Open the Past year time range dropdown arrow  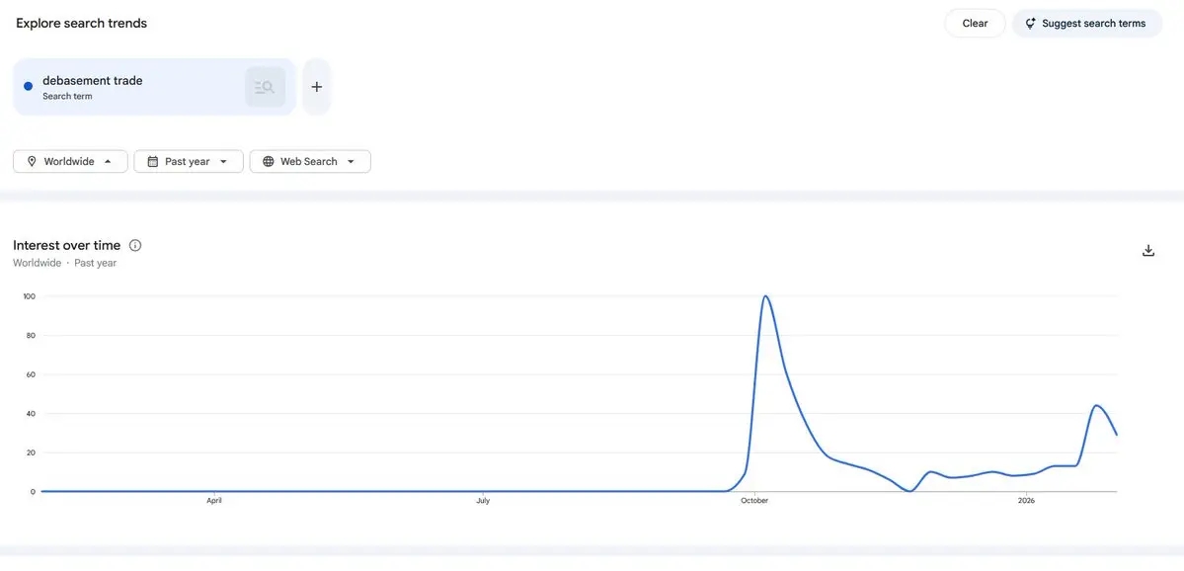[224, 161]
